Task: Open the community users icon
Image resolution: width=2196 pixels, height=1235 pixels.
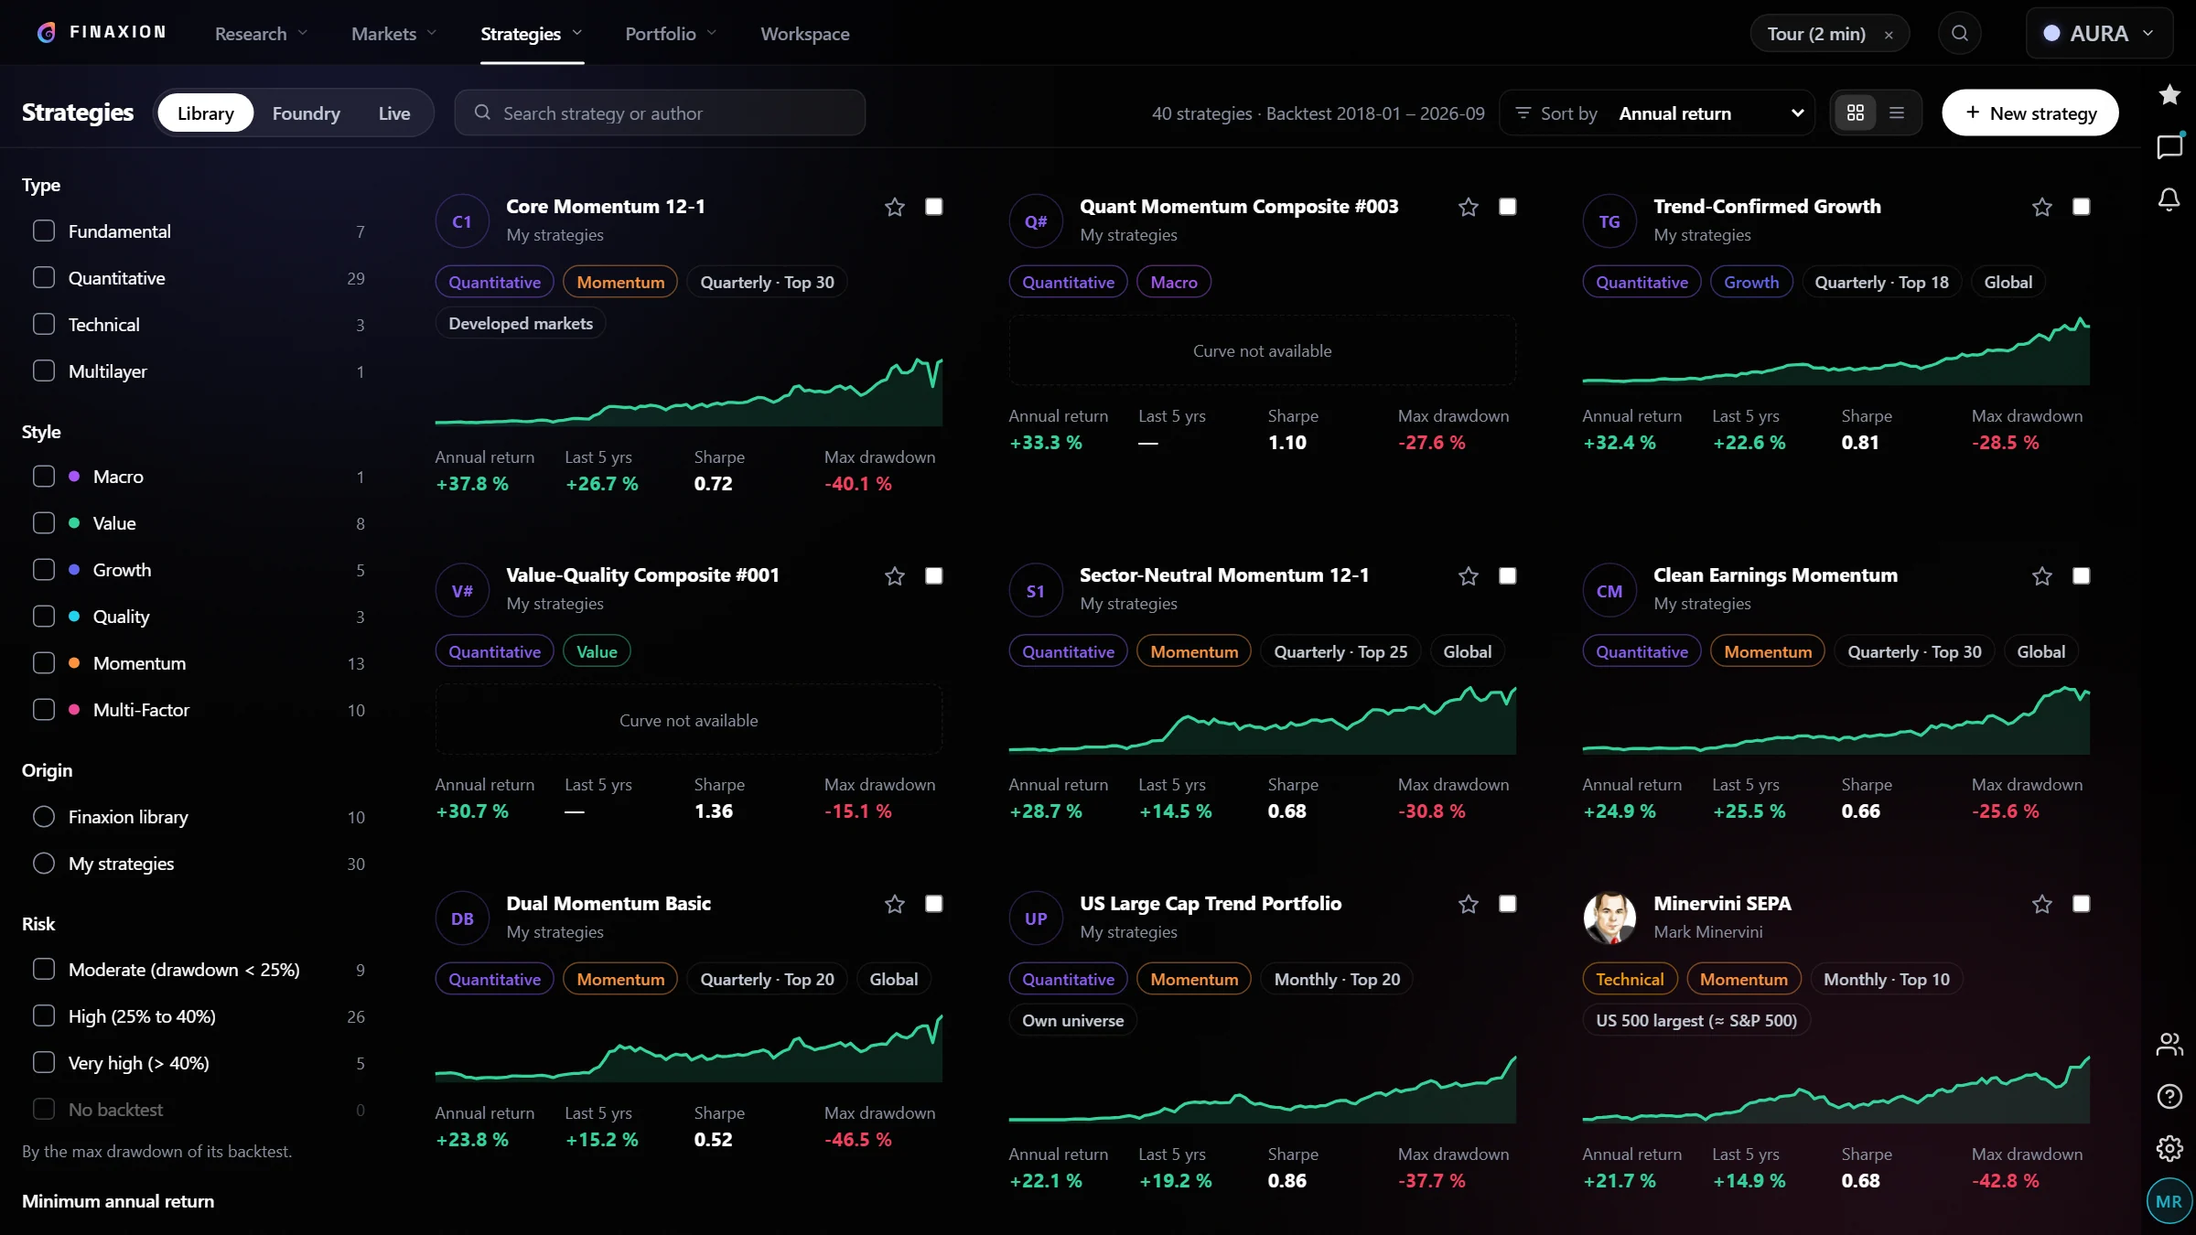Action: pos(2169,1044)
